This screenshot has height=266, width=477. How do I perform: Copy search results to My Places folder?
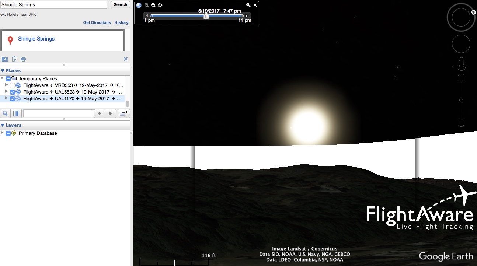pyautogui.click(x=5, y=59)
